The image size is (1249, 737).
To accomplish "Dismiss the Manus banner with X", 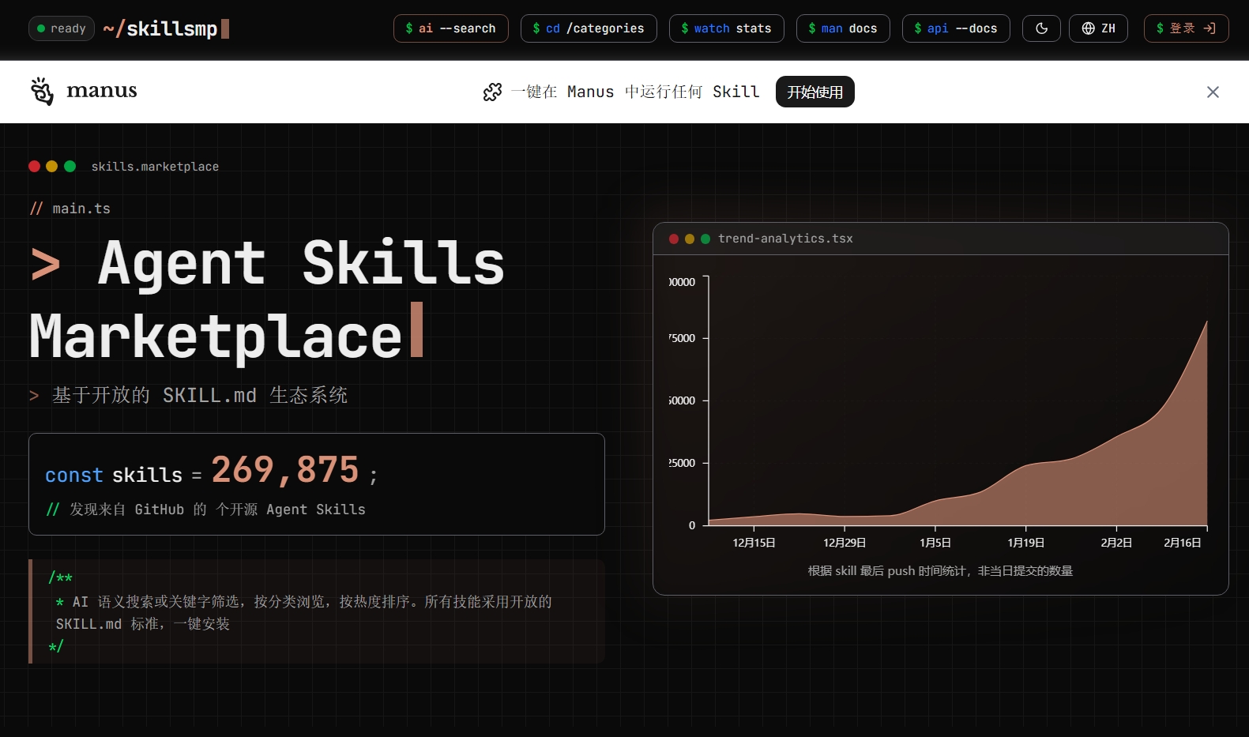I will [x=1213, y=92].
